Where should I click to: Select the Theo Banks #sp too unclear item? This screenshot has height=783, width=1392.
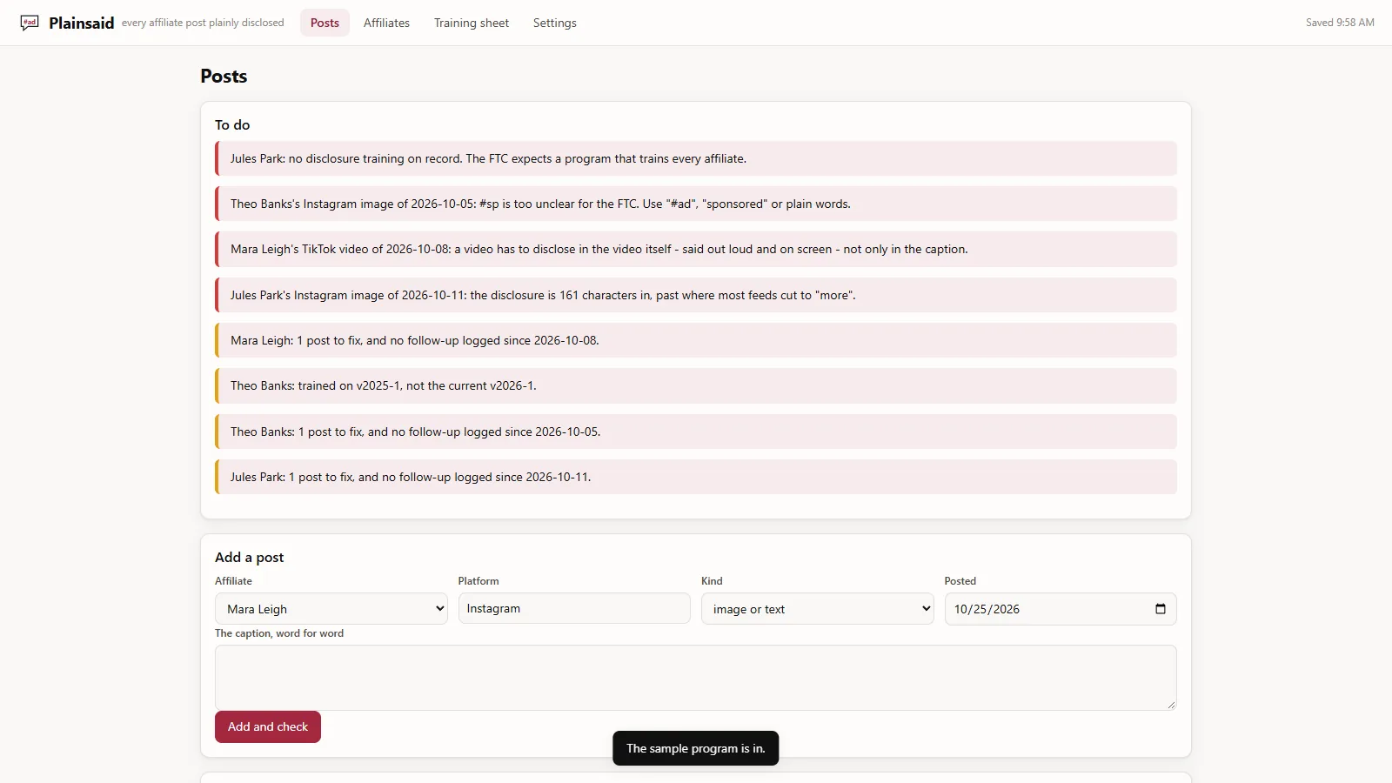coord(696,204)
